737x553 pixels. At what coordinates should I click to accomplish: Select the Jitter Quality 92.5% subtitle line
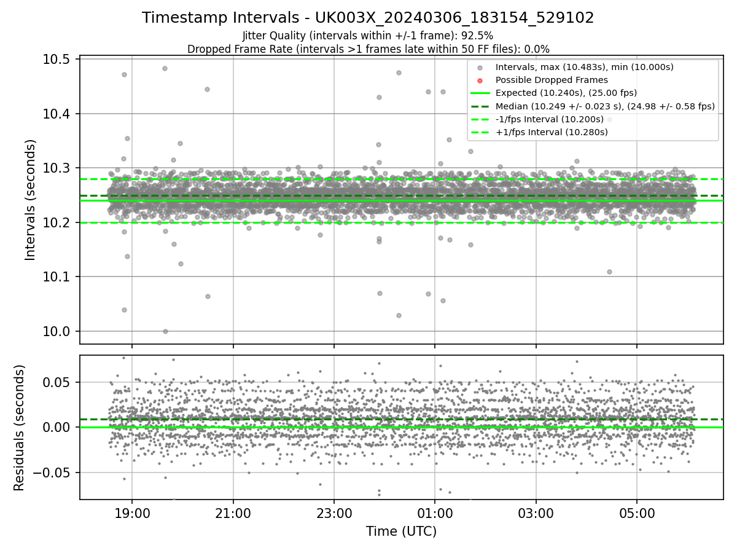(368, 36)
